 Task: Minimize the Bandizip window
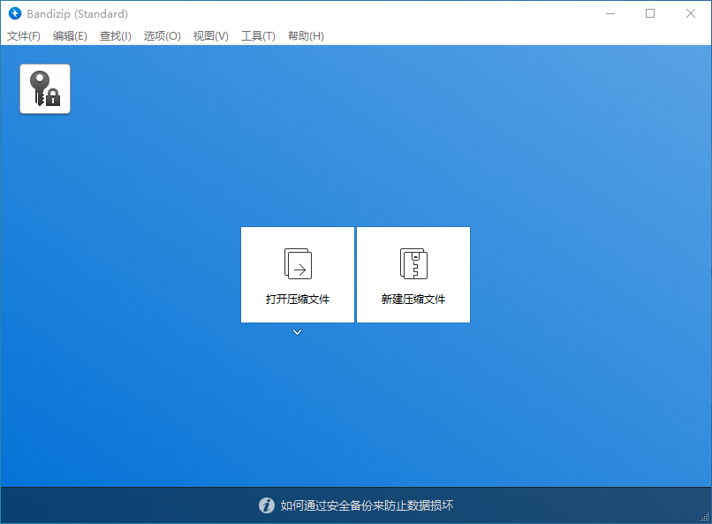coord(610,13)
